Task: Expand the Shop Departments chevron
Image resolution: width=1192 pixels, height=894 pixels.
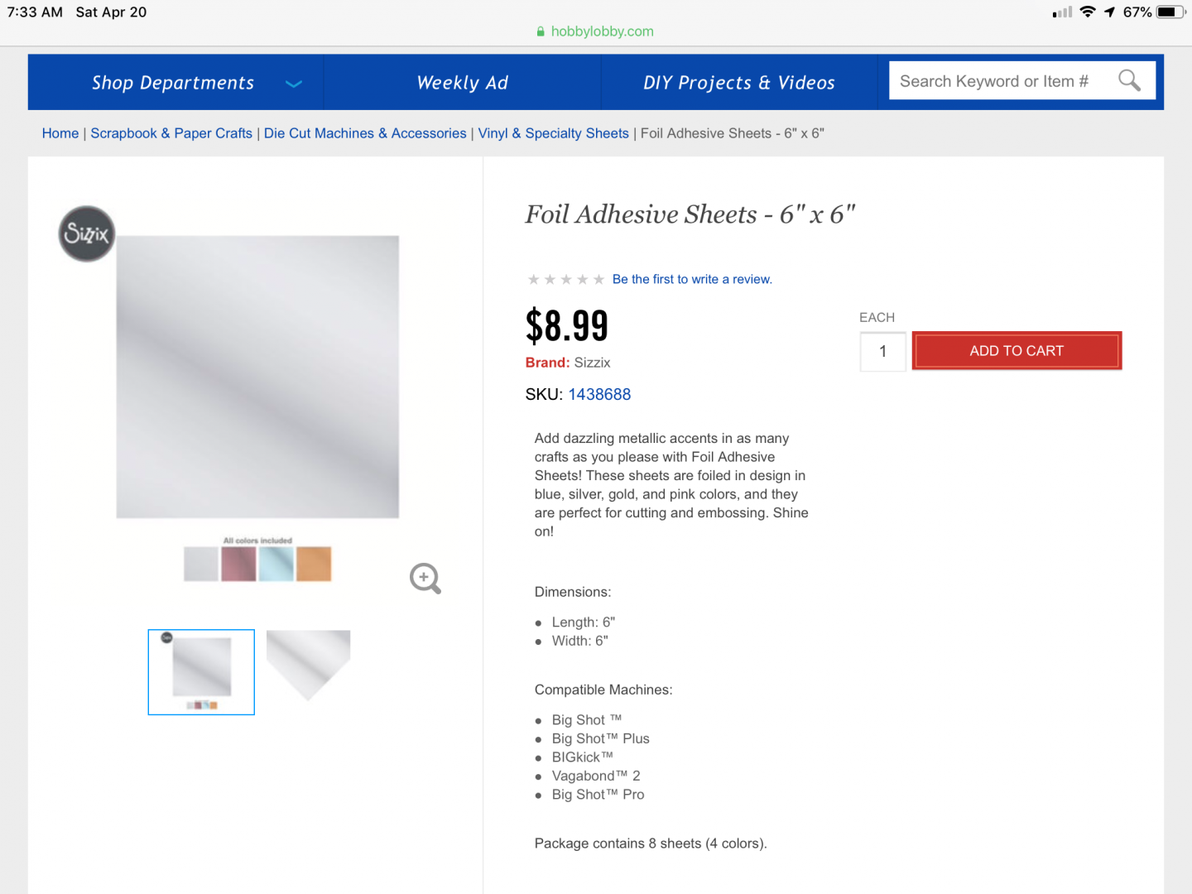Action: [x=293, y=84]
